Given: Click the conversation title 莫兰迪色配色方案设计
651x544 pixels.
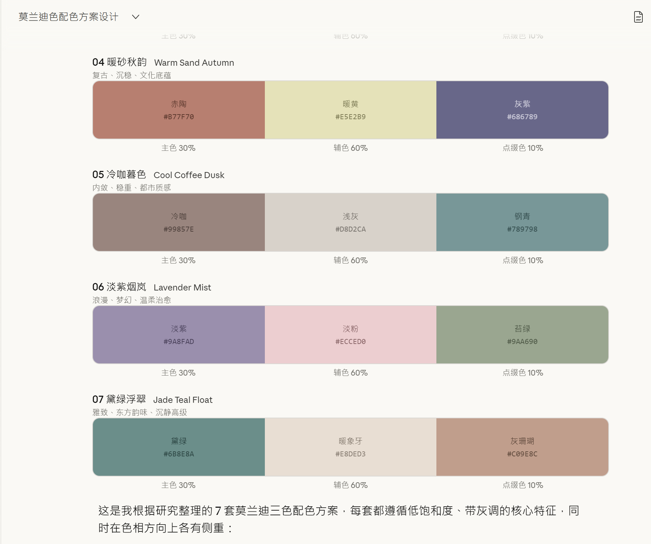Looking at the screenshot, I should coord(69,17).
